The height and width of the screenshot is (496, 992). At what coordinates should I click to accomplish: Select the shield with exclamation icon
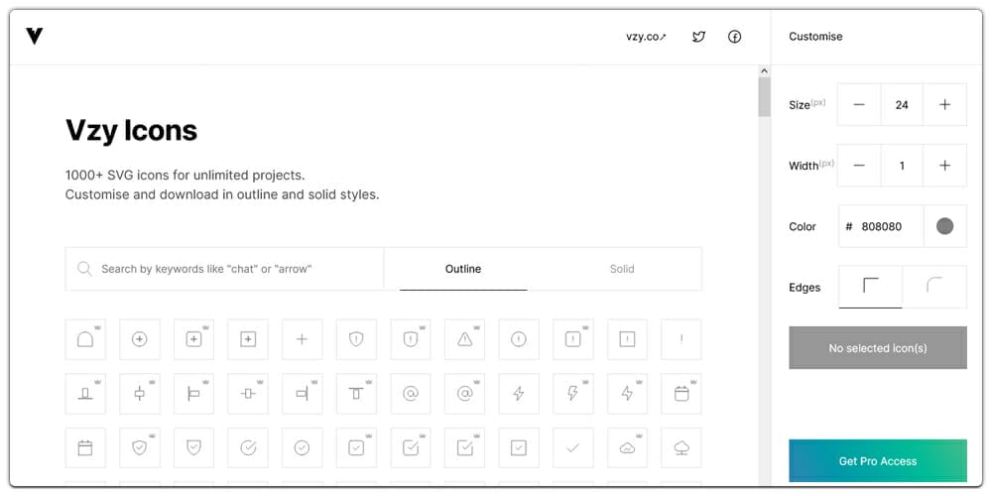click(x=356, y=339)
